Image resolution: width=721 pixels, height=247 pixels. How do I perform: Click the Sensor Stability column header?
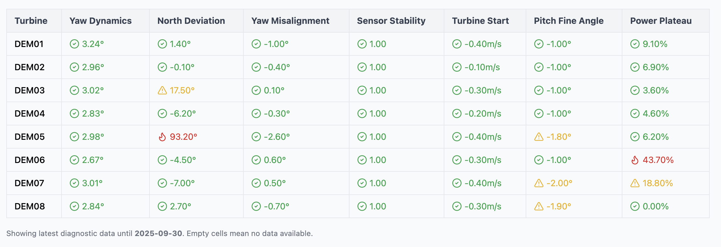point(391,21)
